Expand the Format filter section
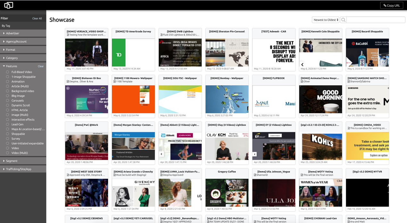This screenshot has width=407, height=223. coord(23,50)
